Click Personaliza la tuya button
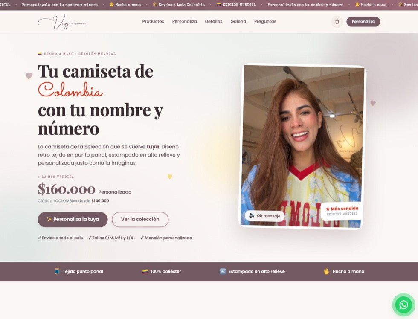Image resolution: width=418 pixels, height=319 pixels. 73,219
